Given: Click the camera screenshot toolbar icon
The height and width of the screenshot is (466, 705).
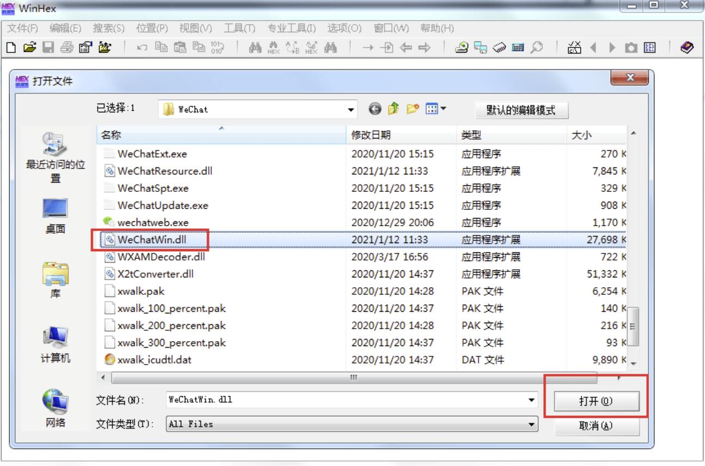Looking at the screenshot, I should point(631,47).
